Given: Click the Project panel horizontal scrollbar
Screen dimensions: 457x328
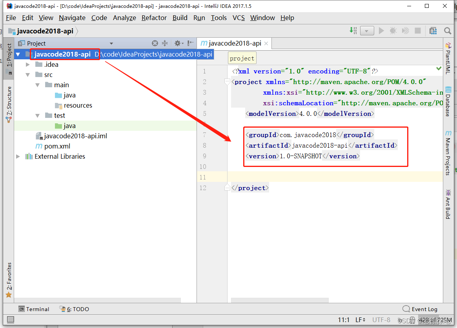Looking at the screenshot, I should point(98,300).
